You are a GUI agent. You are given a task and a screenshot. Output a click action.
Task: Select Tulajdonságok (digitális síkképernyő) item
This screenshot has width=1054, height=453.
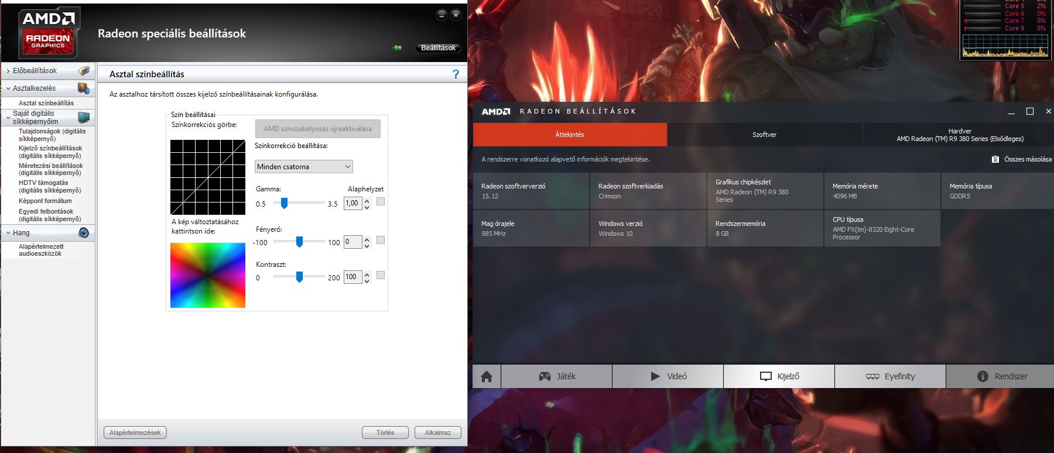pos(52,135)
